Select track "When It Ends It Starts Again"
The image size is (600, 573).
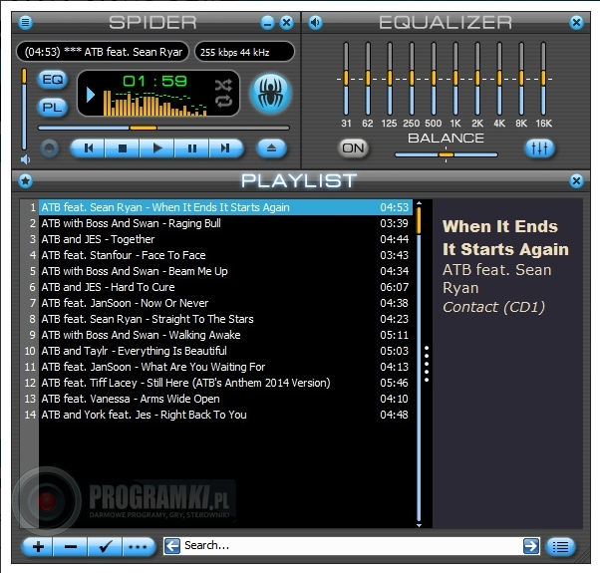click(x=225, y=207)
